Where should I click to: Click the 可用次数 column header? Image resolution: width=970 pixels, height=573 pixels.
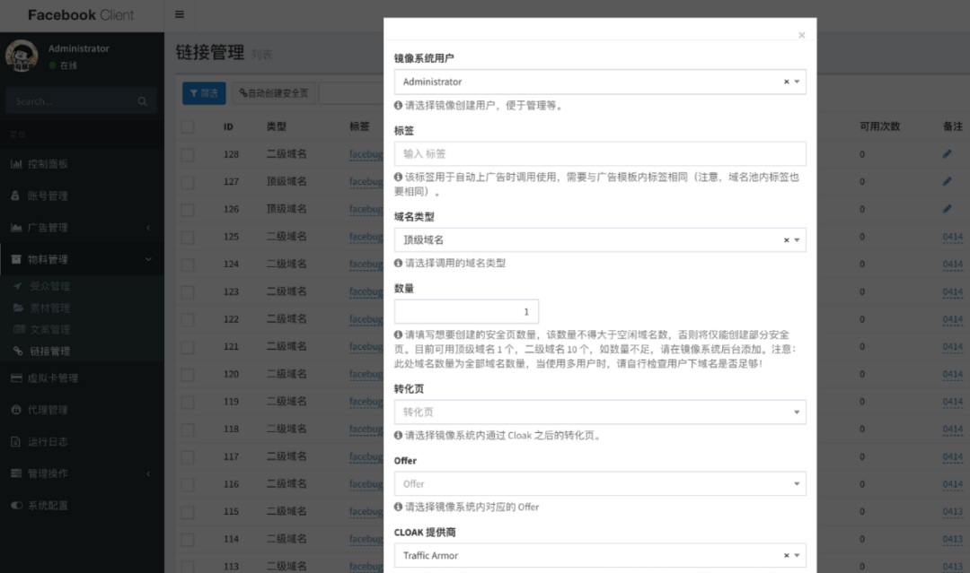click(x=879, y=126)
